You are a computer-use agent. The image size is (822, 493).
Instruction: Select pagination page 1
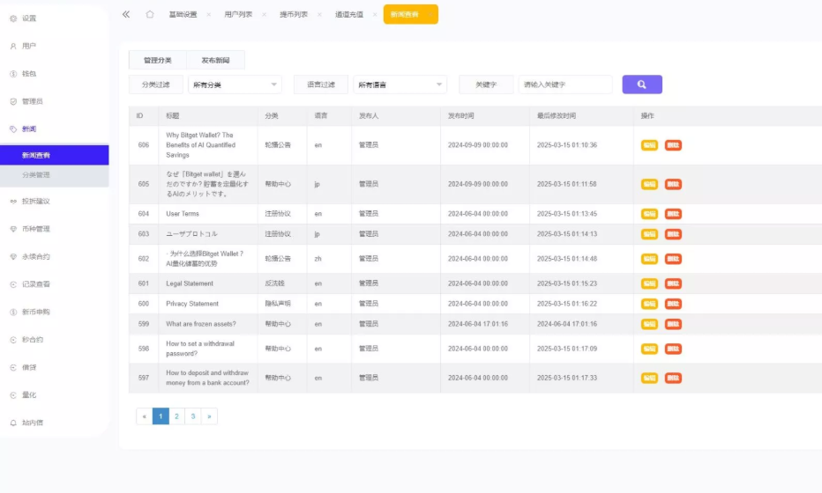pos(161,416)
